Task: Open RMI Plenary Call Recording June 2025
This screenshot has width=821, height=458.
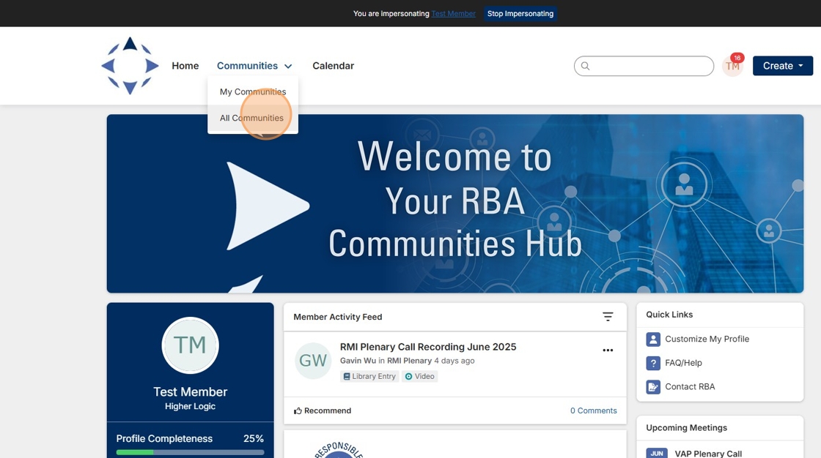Action: (x=428, y=347)
